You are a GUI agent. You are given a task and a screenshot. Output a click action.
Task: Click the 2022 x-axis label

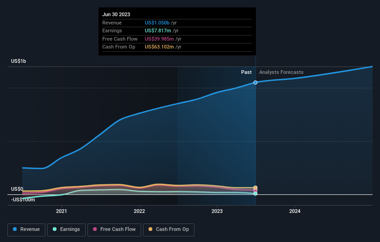coord(139,211)
